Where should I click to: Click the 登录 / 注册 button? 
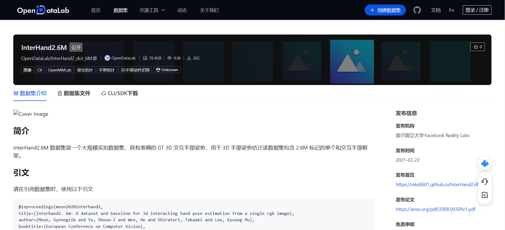coord(477,10)
